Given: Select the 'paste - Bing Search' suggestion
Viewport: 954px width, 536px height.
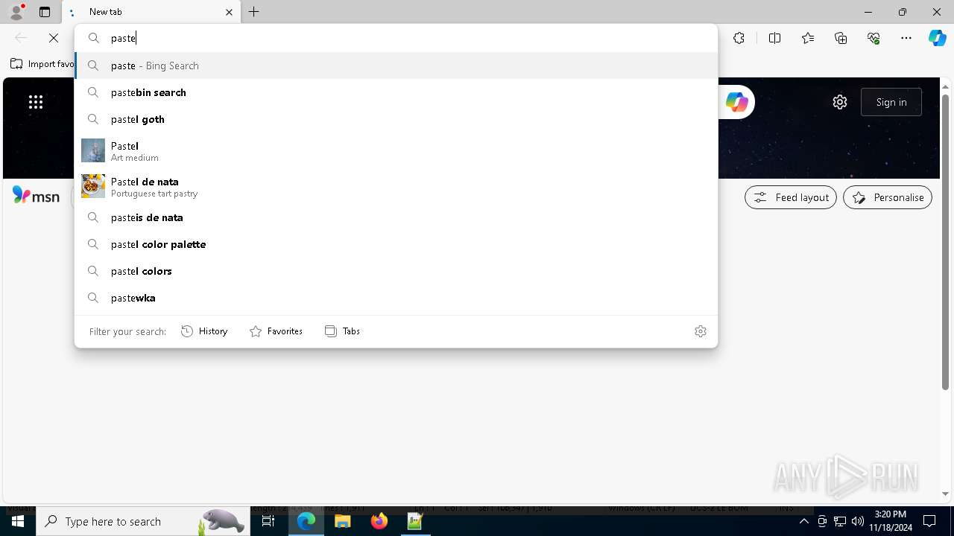Looking at the screenshot, I should point(396,66).
